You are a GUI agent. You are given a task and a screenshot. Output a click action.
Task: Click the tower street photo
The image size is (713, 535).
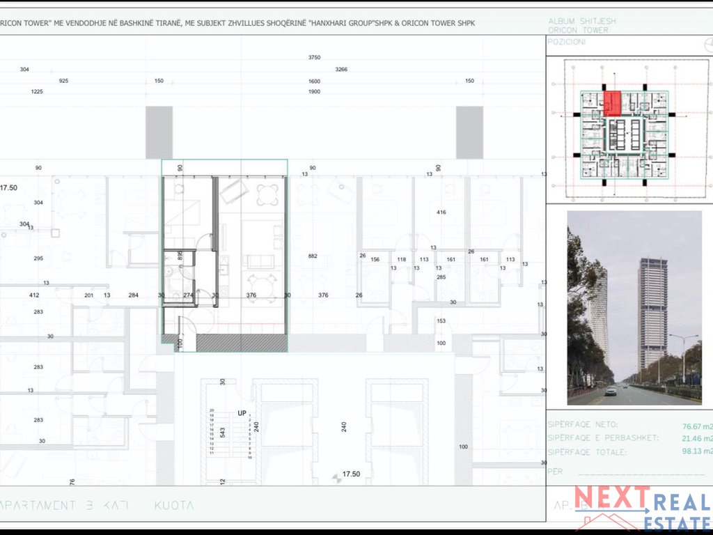[634, 307]
